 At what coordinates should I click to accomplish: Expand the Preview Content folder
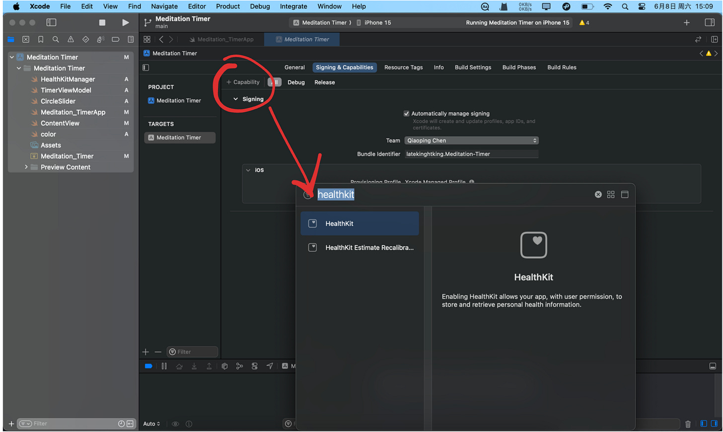pyautogui.click(x=26, y=167)
